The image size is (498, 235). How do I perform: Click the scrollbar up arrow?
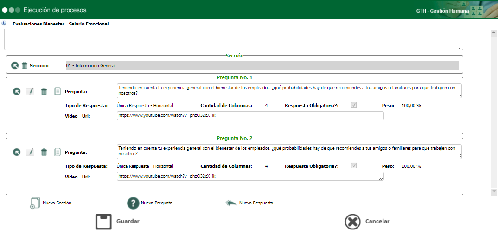coord(494,32)
